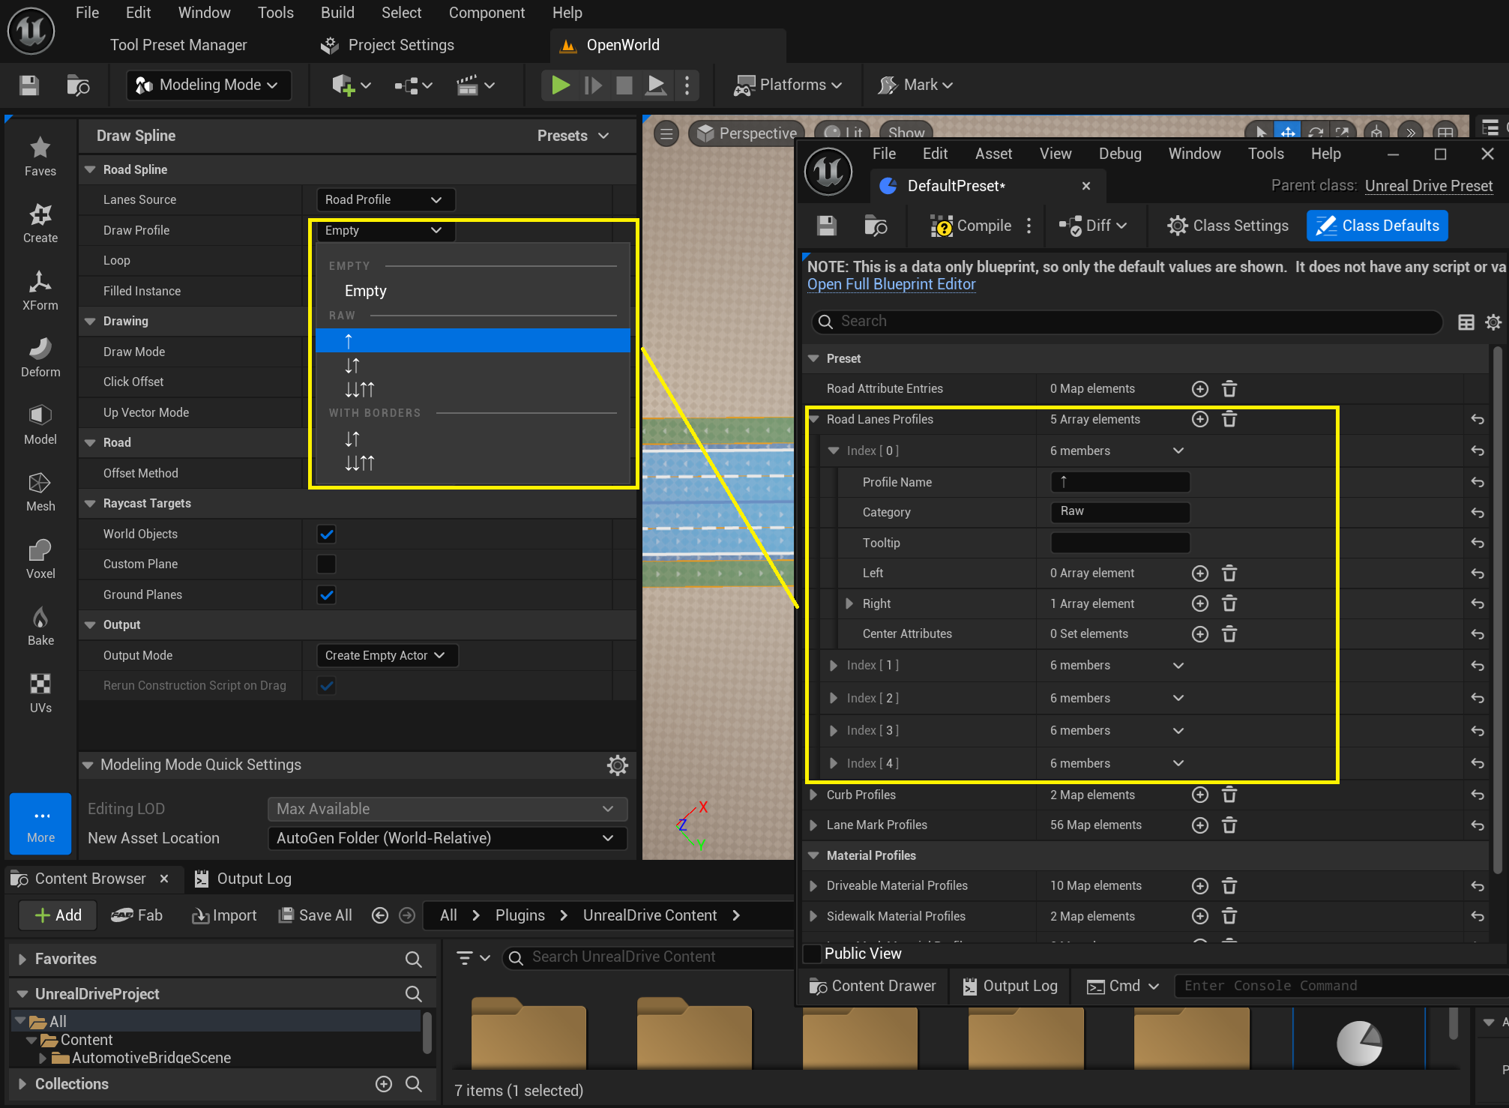Open the UVs tool category
1509x1108 pixels.
pyautogui.click(x=40, y=693)
